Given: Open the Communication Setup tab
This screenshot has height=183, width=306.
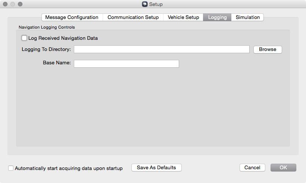Looking at the screenshot, I should click(x=133, y=17).
